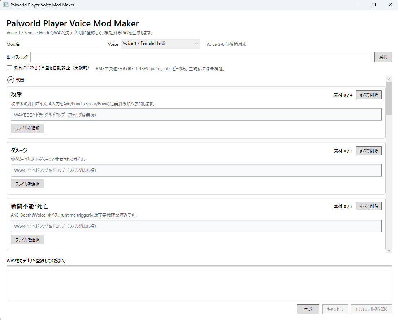Screen dimensions: 398x320
Task: Click the RMS中央値 description text
Action: click(x=160, y=69)
